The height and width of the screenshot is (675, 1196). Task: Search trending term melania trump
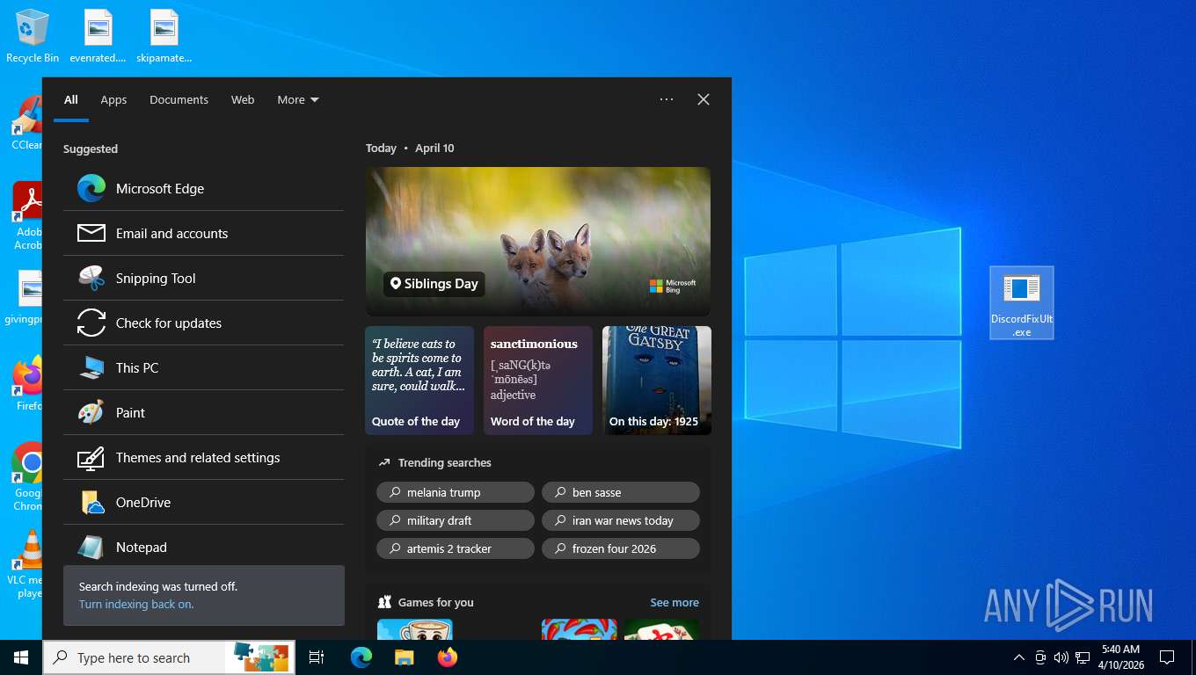456,492
